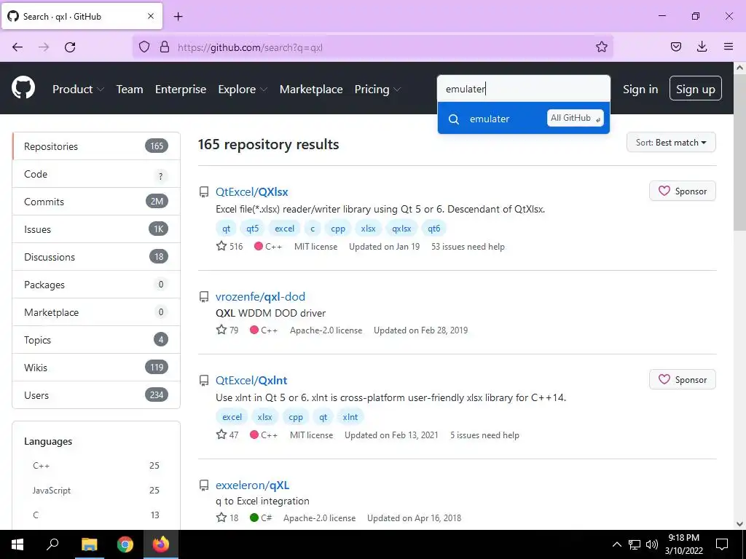Screen dimensions: 746x559
Task: Click the GitHub Octocat logo
Action: (x=23, y=88)
